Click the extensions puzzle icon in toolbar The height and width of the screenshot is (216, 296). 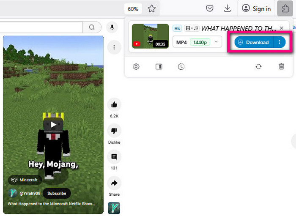[x=285, y=9]
